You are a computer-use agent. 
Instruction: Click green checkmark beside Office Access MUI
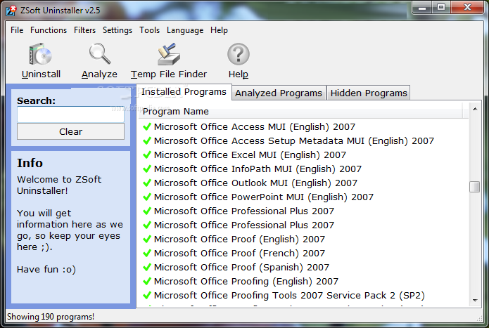coord(147,126)
